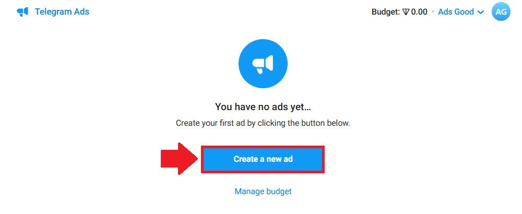
Task: Open the Manage budget link
Action: 263,192
